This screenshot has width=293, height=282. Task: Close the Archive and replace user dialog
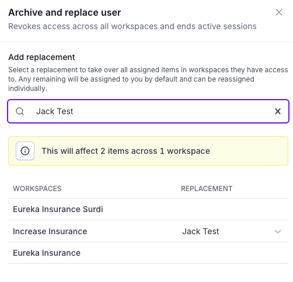[279, 12]
